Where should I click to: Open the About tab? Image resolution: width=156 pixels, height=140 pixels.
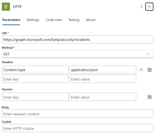click(x=91, y=20)
